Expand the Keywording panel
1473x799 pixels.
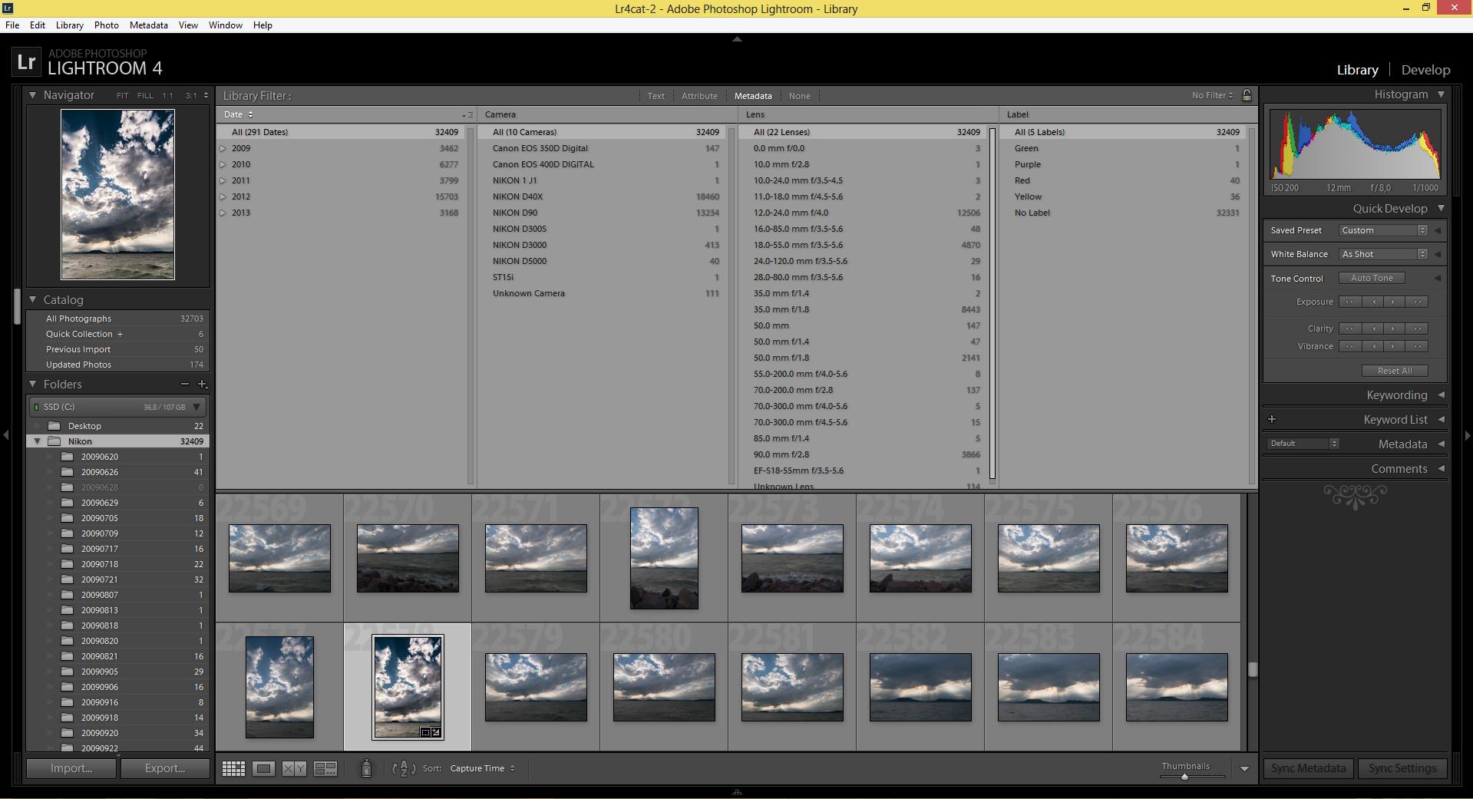1441,395
